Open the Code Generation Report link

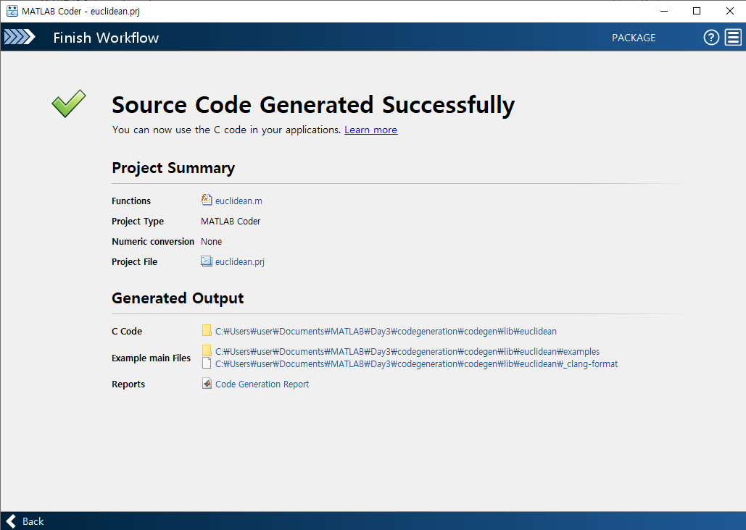pos(262,384)
